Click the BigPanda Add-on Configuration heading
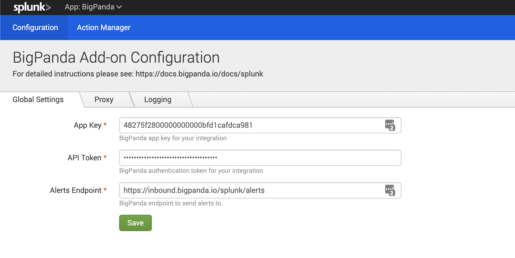The image size is (515, 258). click(116, 58)
